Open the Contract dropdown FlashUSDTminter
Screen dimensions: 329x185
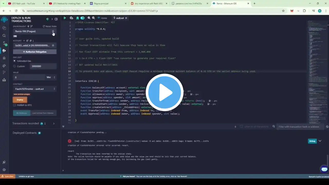(x=35, y=89)
